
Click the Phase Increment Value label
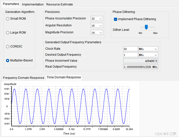tap(61, 61)
